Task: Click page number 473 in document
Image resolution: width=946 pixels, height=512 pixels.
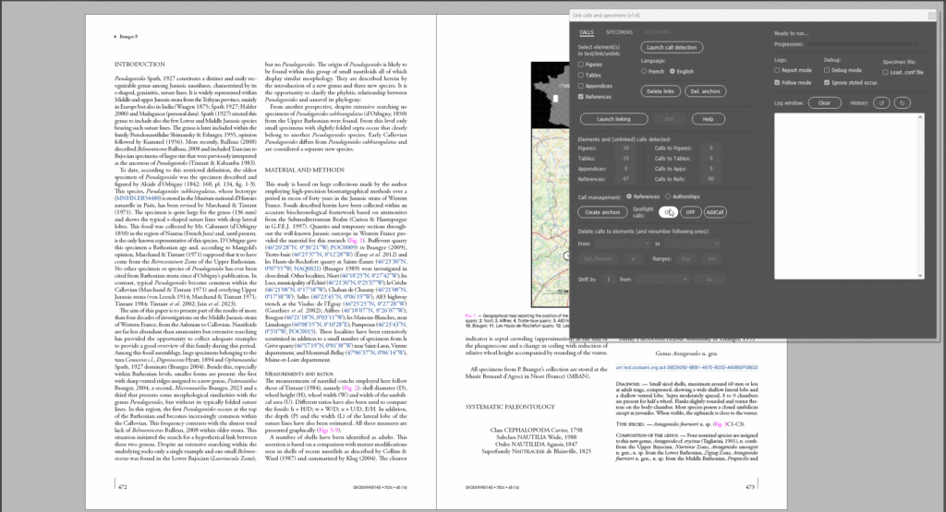Action: 750,487
